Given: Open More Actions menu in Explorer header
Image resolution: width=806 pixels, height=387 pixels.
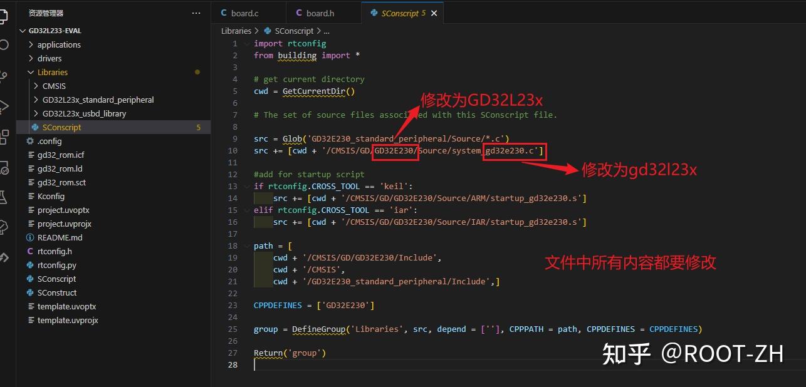Looking at the screenshot, I should 196,13.
